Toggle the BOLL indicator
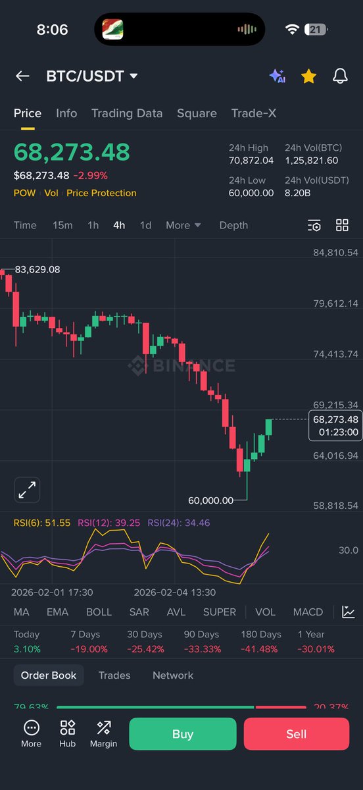The image size is (363, 790). pos(99,612)
